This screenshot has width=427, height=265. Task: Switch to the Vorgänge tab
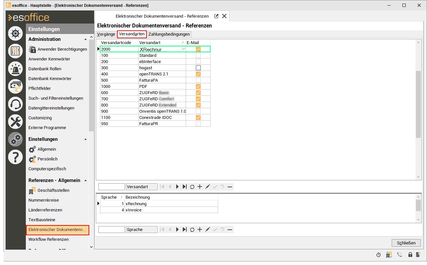tap(106, 34)
